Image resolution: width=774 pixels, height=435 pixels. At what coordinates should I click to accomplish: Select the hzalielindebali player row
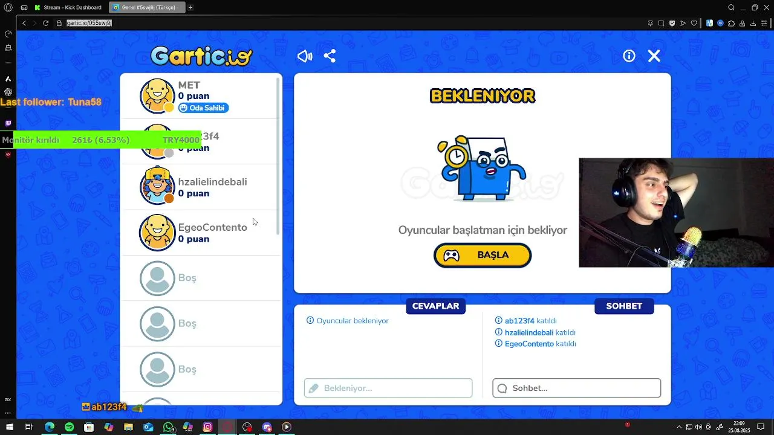tap(201, 187)
